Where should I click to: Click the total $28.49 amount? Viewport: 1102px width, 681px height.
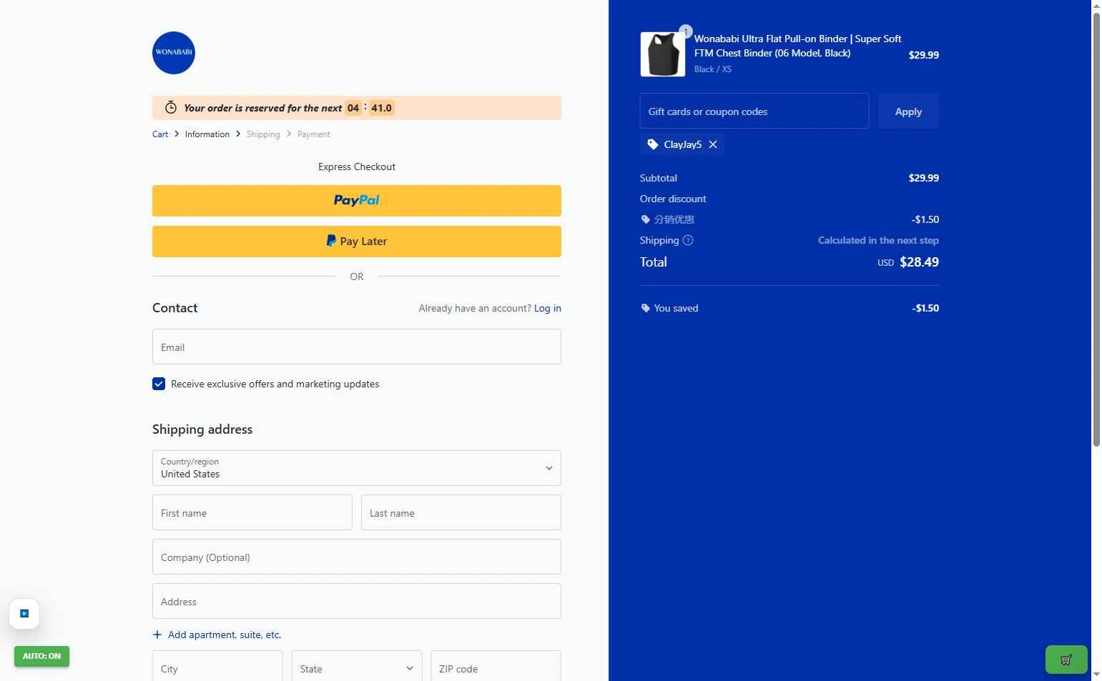point(919,262)
